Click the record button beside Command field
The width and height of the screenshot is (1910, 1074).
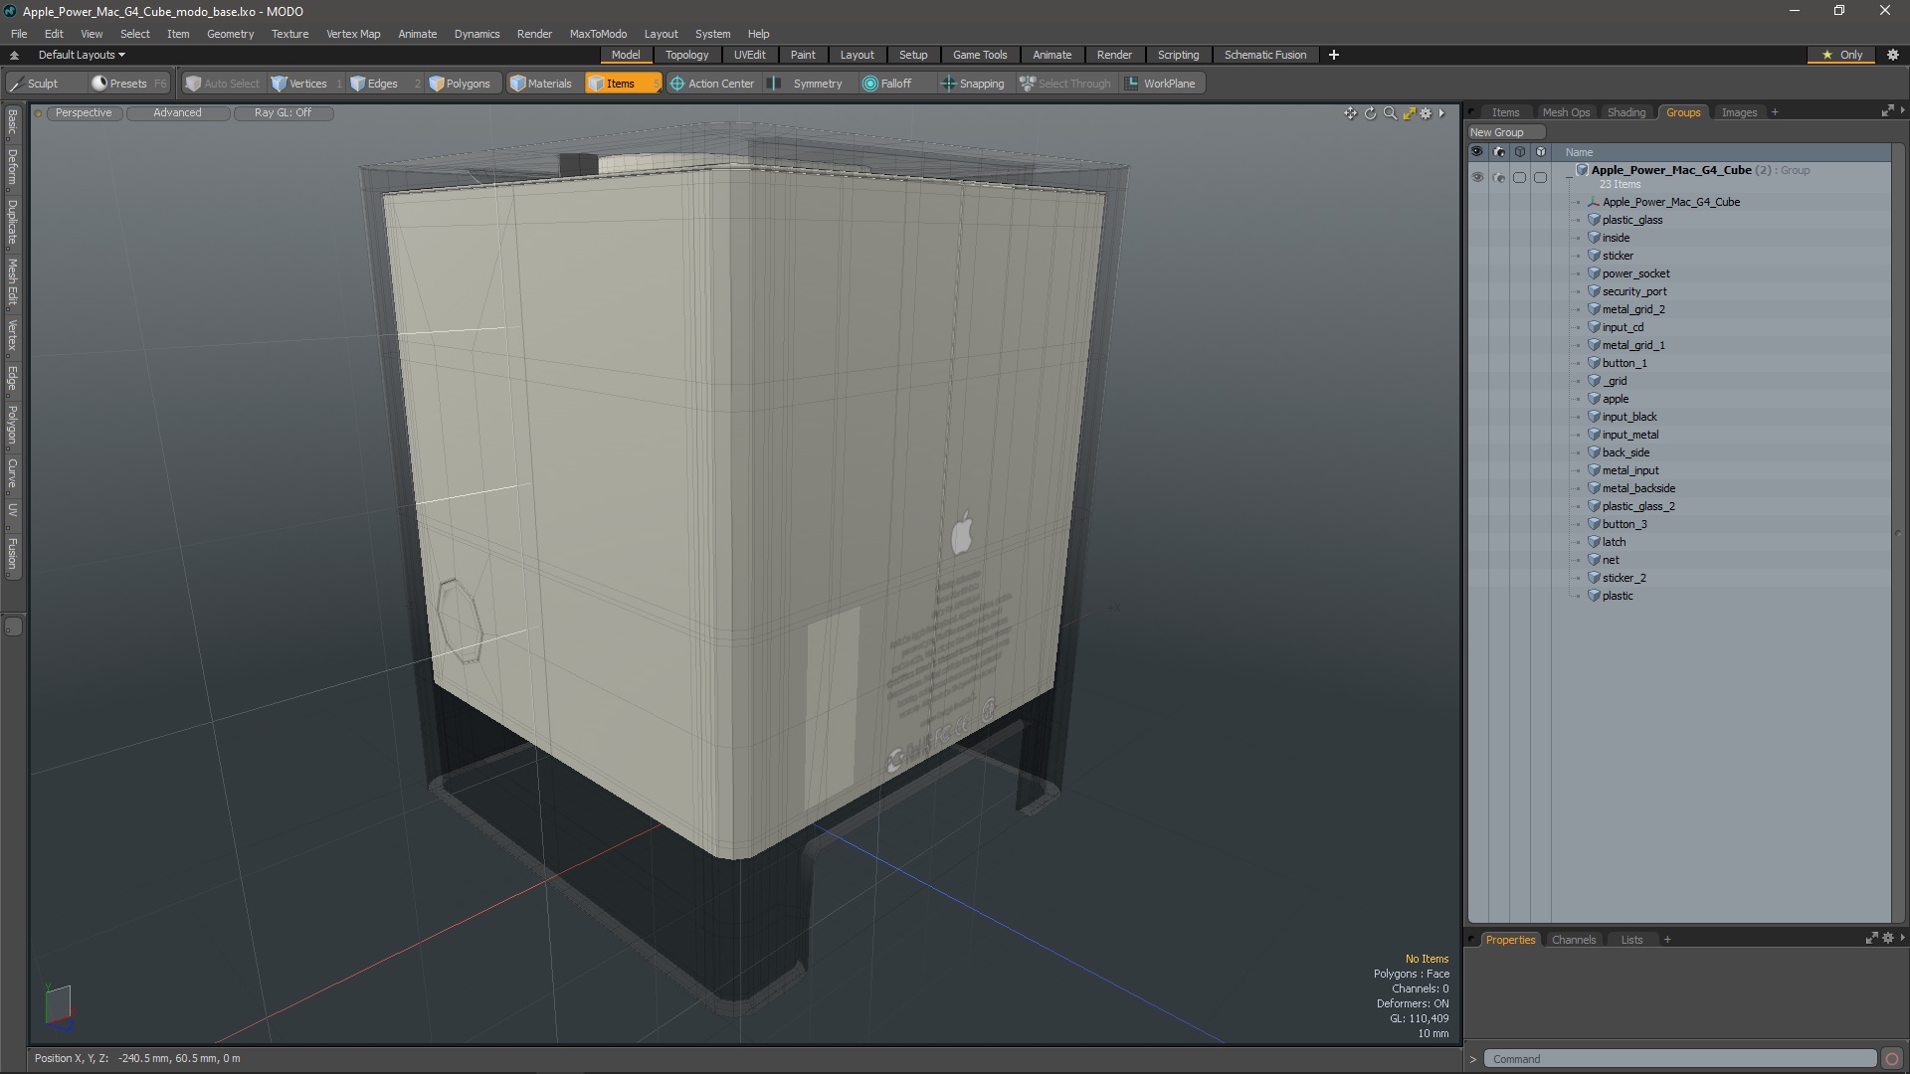point(1891,1059)
